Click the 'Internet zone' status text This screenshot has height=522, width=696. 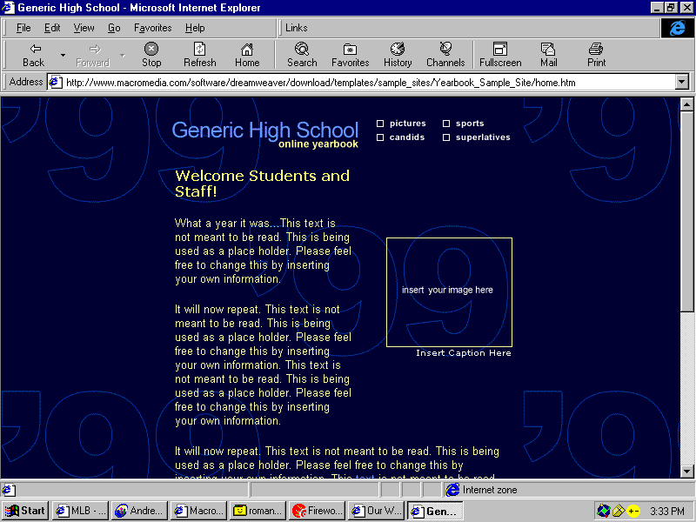pyautogui.click(x=490, y=490)
